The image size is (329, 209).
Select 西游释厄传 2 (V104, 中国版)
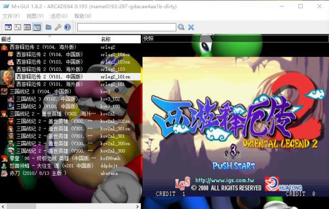coord(50,54)
